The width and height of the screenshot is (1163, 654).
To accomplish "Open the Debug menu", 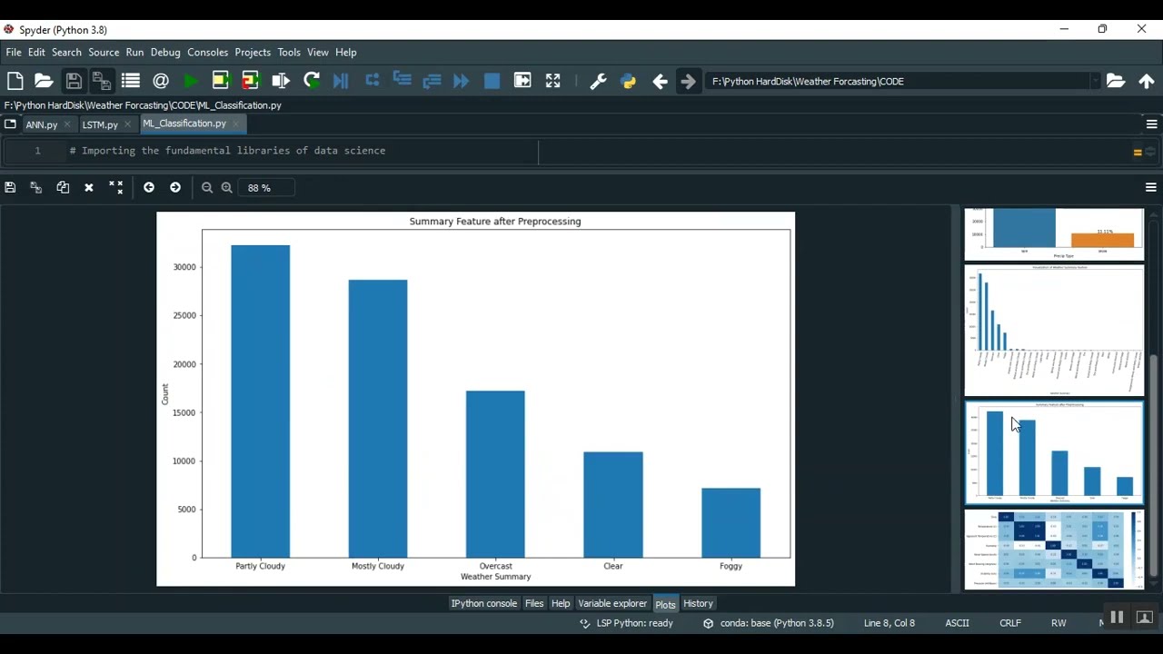I will coord(165,52).
